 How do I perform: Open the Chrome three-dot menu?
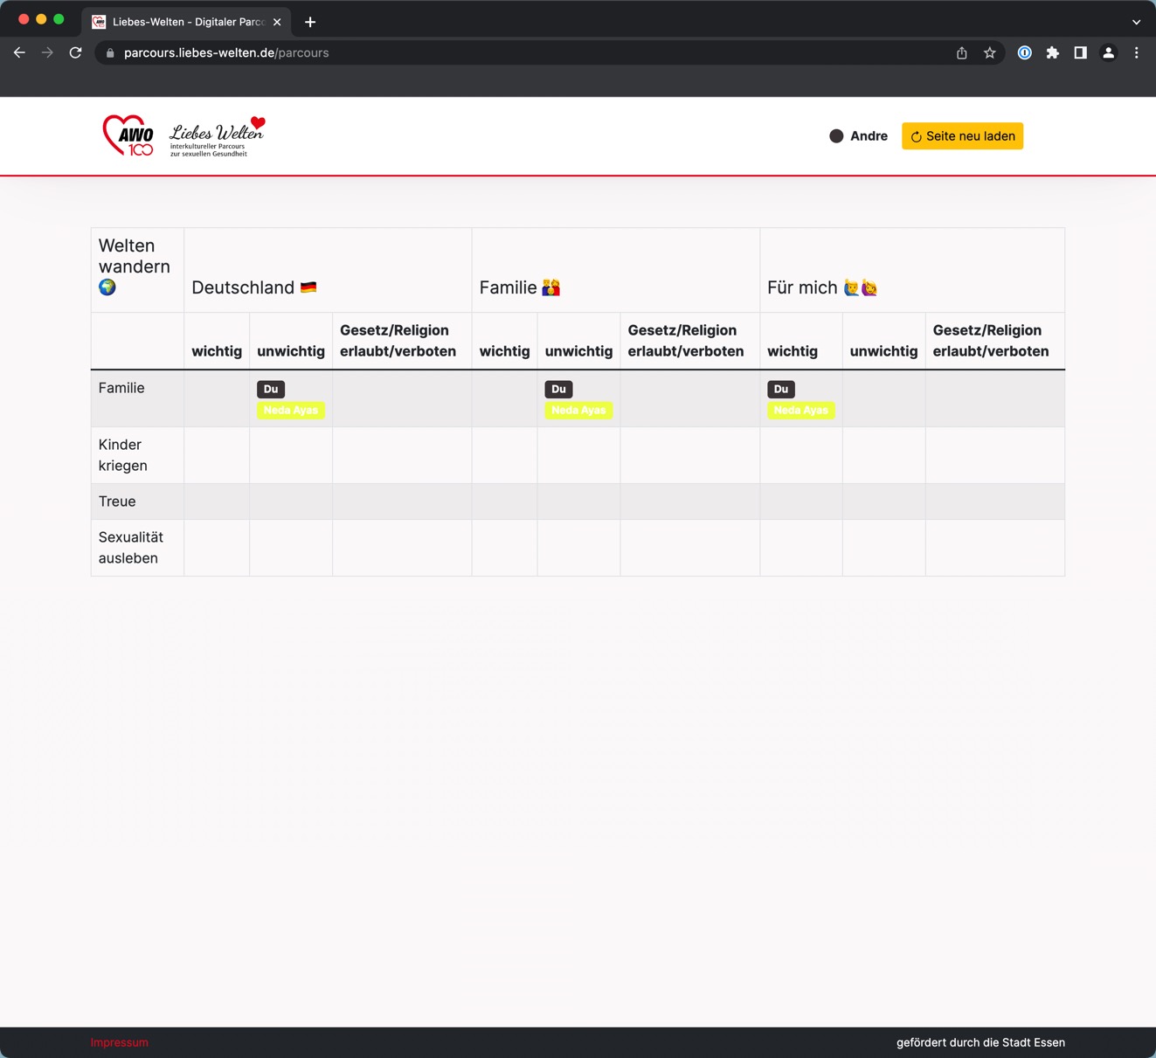[x=1136, y=53]
